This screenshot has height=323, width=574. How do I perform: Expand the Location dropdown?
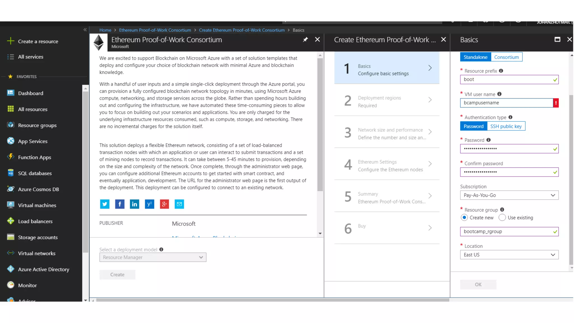[509, 255]
